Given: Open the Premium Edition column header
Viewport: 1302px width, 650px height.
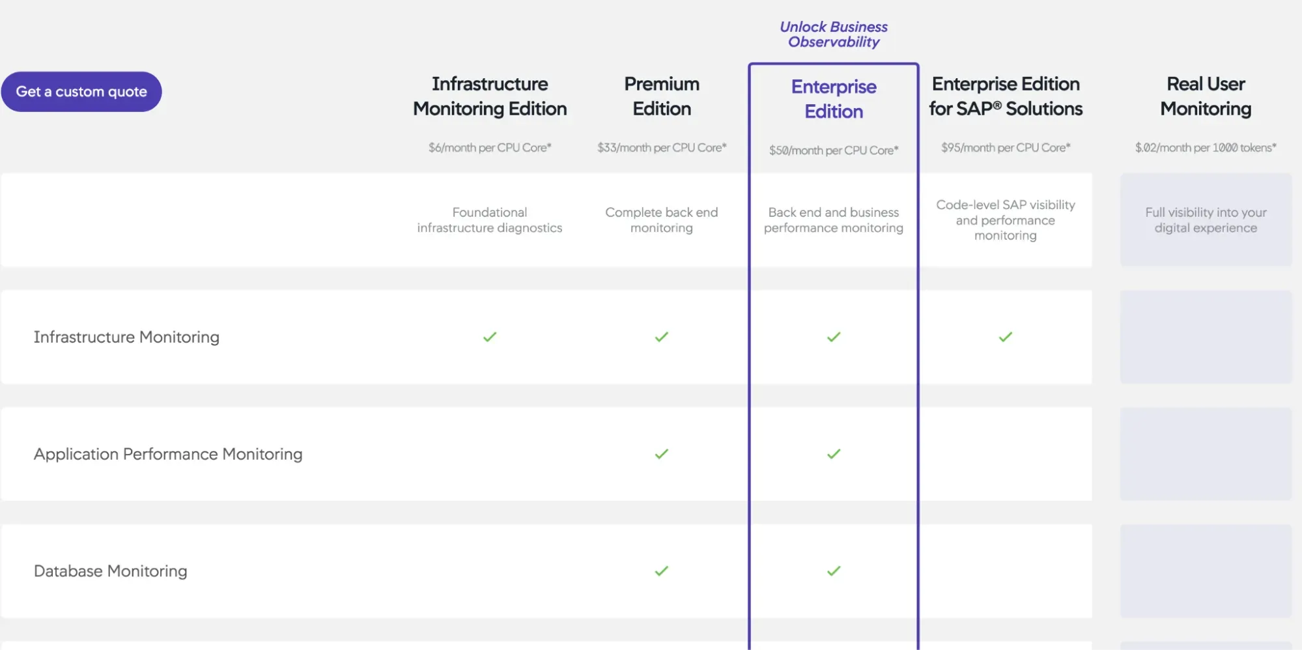Looking at the screenshot, I should pos(661,96).
